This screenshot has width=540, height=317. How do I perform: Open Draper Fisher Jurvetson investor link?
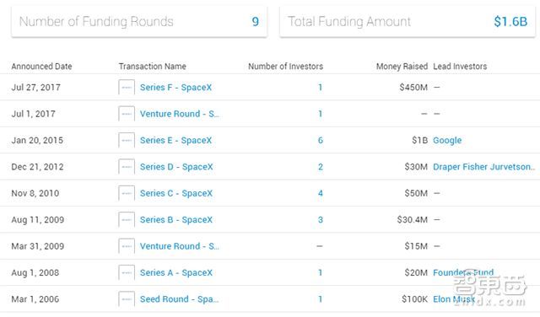pos(483,167)
